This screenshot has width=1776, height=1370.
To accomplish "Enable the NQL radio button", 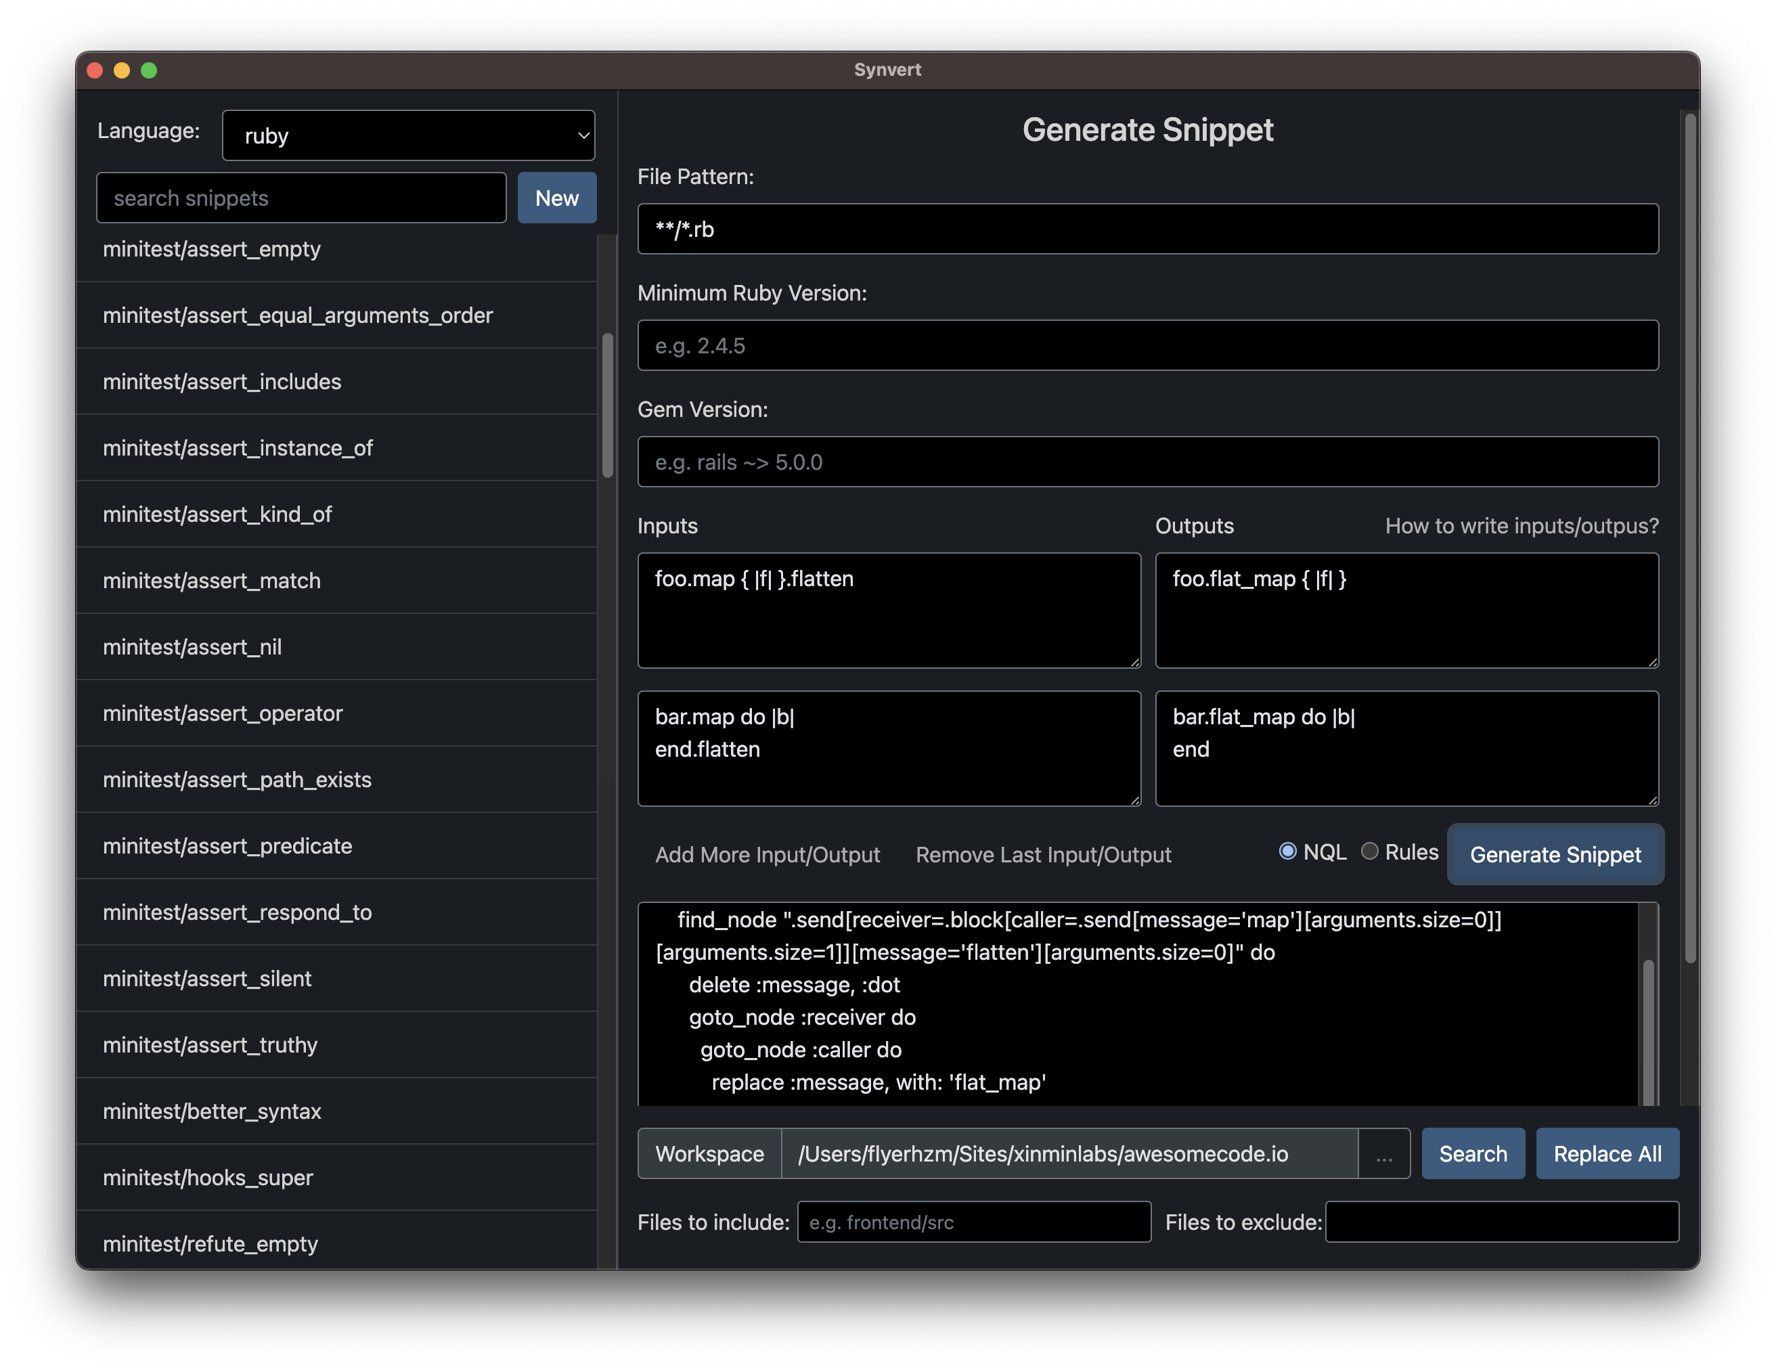I will pos(1287,852).
